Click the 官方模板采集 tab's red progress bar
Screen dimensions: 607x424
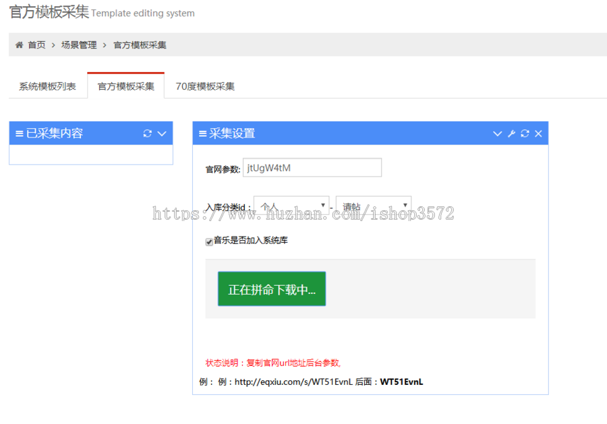point(125,69)
